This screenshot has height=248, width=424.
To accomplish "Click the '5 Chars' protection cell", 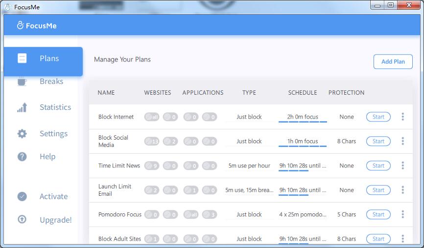I will (347, 215).
